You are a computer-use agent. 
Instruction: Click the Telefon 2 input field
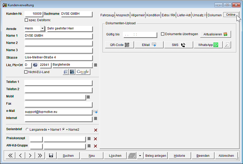tap(59, 90)
